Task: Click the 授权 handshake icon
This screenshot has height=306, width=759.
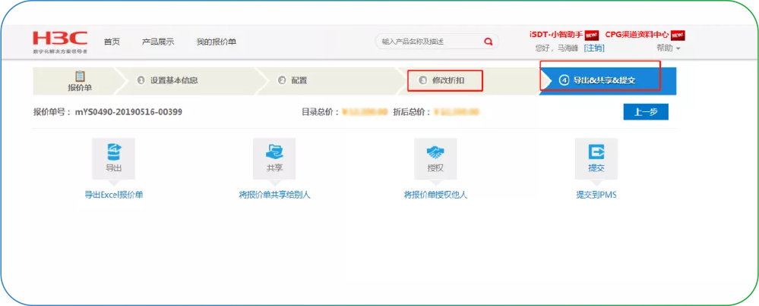Action: coord(435,153)
